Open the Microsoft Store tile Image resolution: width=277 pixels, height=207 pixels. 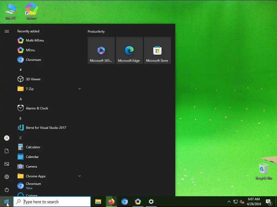coord(157,50)
